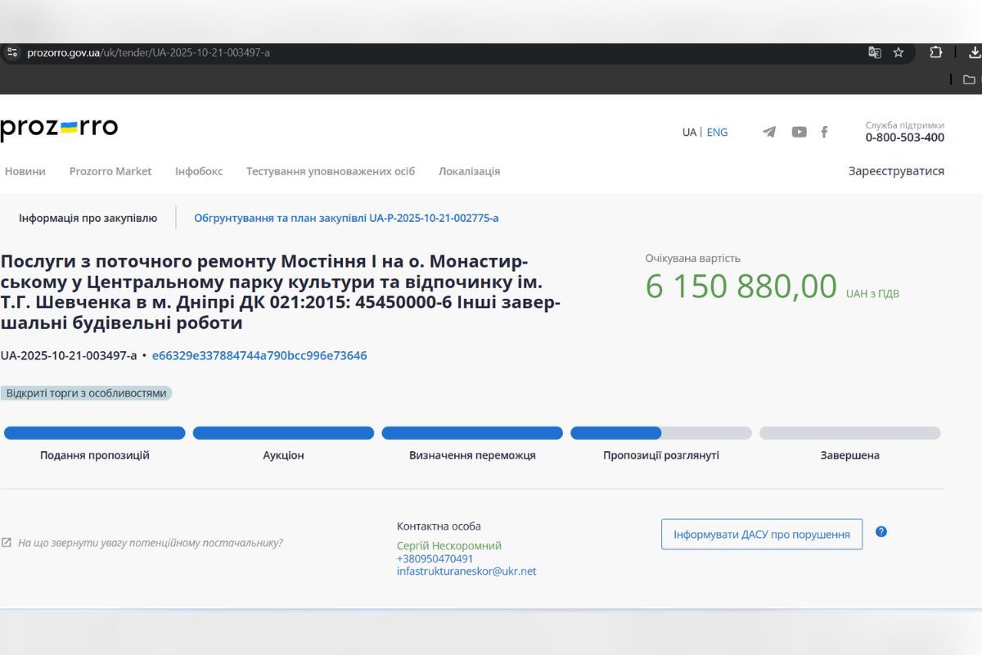Click the Пропозиції розглянуті progress segment
Screen dimensions: 982x655
click(662, 432)
